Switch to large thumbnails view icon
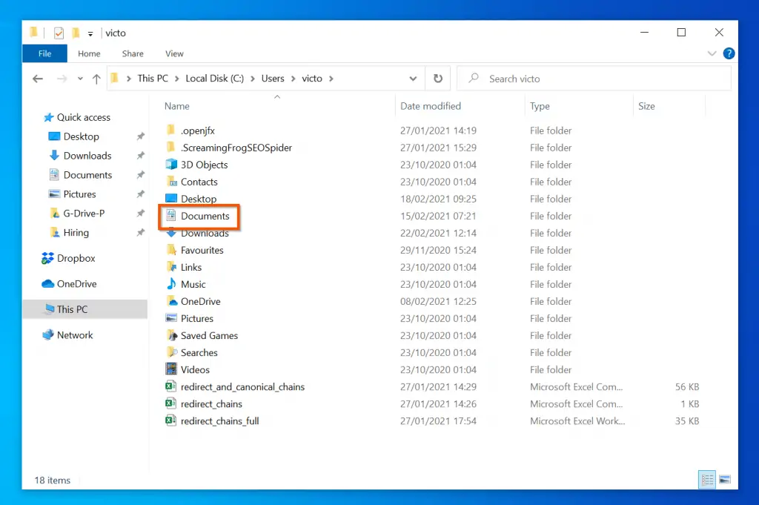The width and height of the screenshot is (759, 505). click(x=725, y=480)
